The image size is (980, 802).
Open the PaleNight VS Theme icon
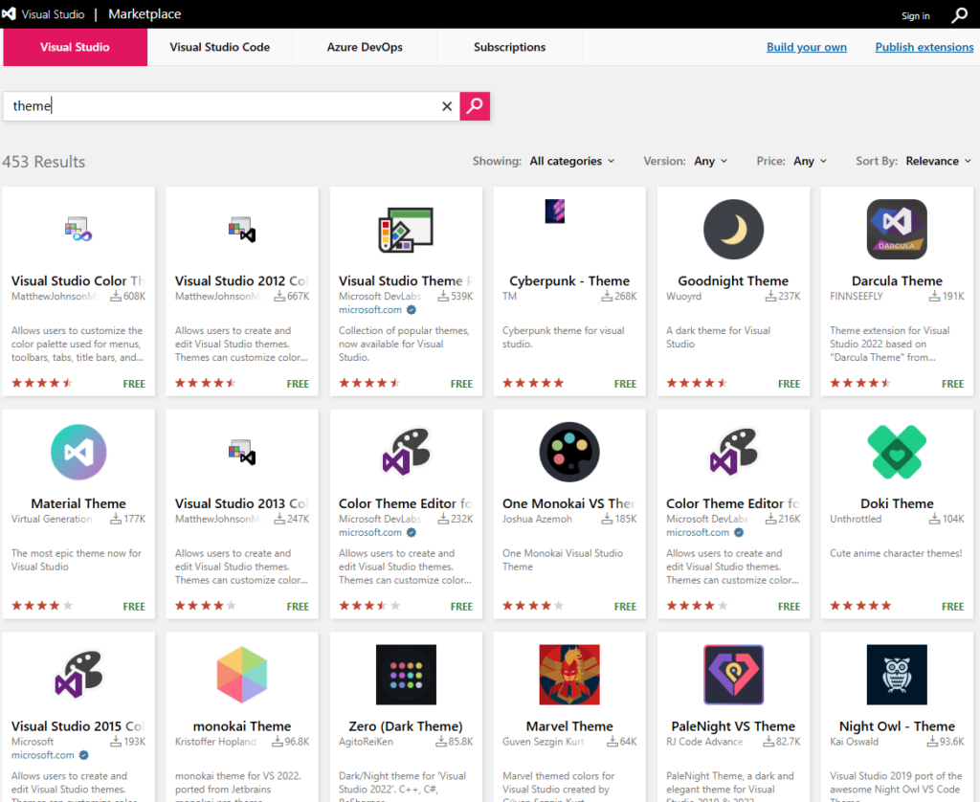point(734,675)
